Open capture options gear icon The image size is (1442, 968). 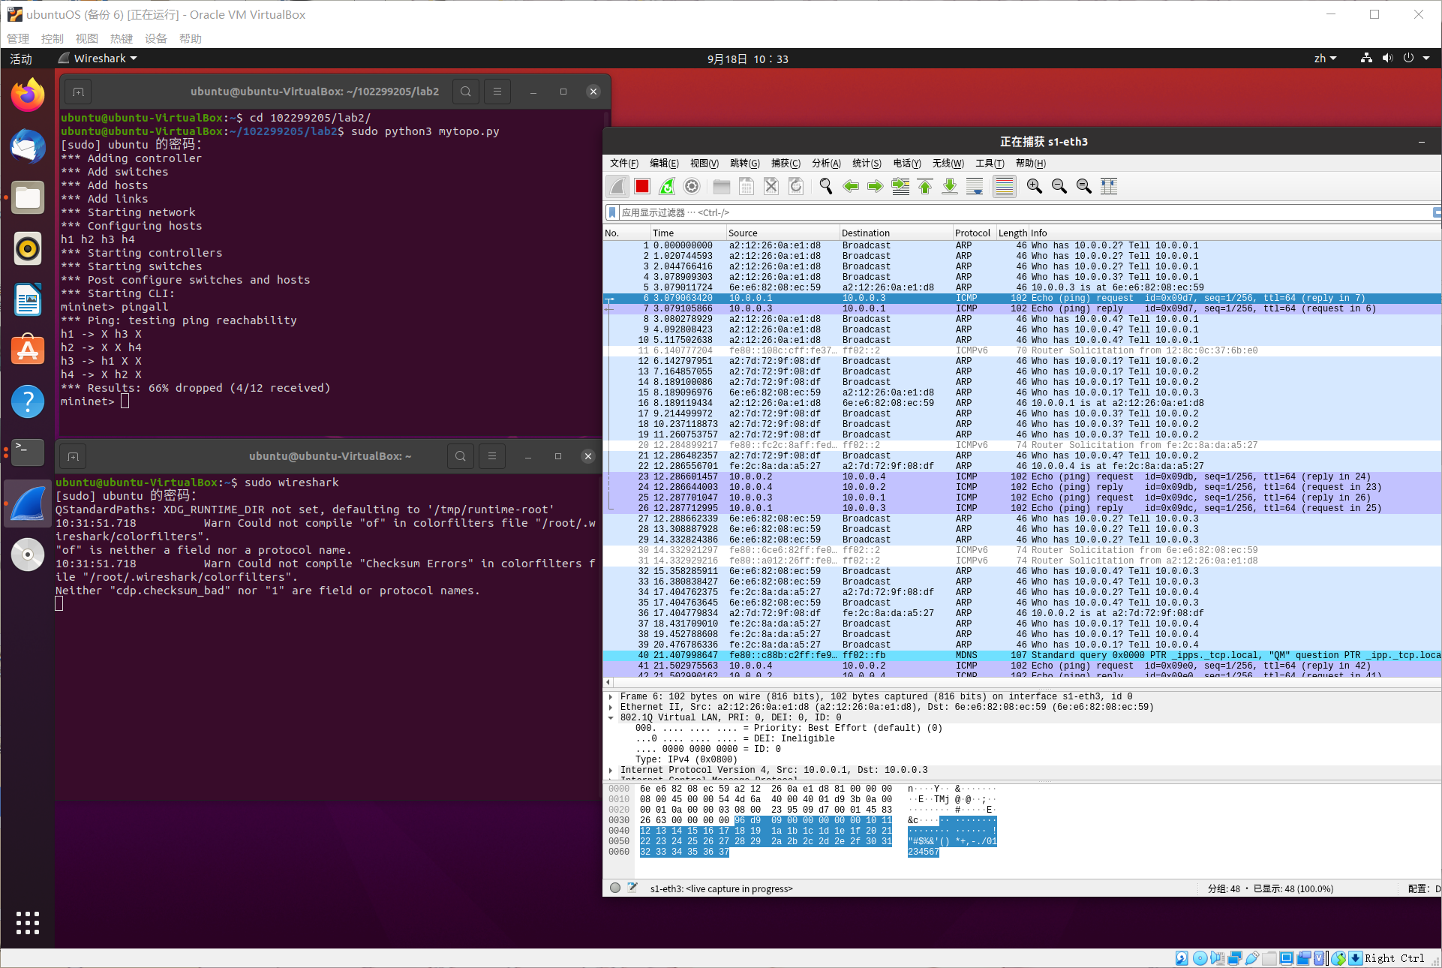[x=692, y=186]
